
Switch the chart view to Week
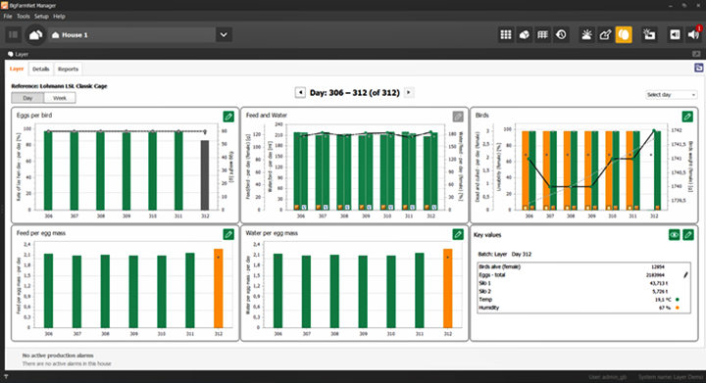click(60, 98)
